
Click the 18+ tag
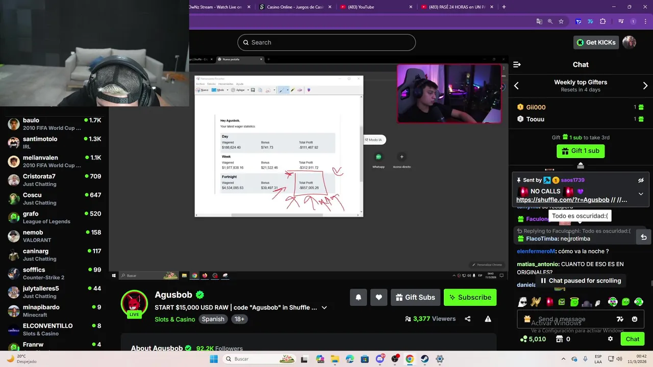point(239,319)
